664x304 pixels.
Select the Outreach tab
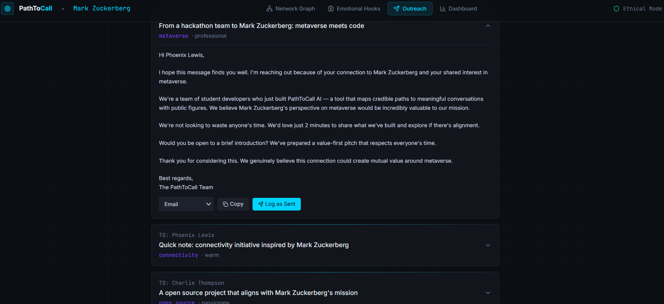[410, 9]
